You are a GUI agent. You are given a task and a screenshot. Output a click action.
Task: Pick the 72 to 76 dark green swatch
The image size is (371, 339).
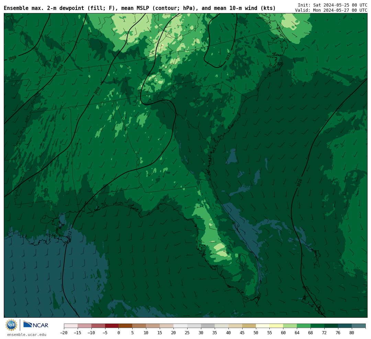(331, 326)
